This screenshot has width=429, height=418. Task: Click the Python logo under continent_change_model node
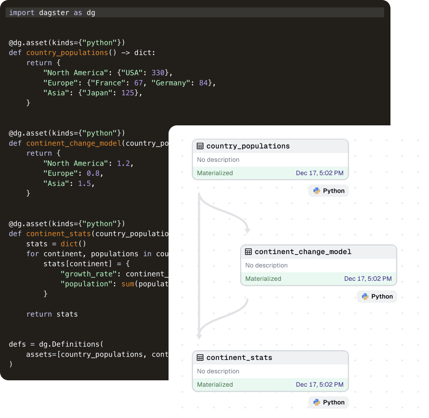tap(365, 297)
